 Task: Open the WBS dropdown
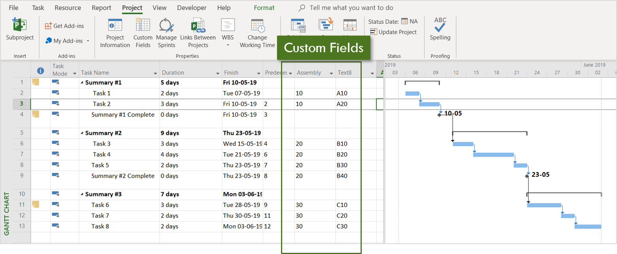pos(228,45)
